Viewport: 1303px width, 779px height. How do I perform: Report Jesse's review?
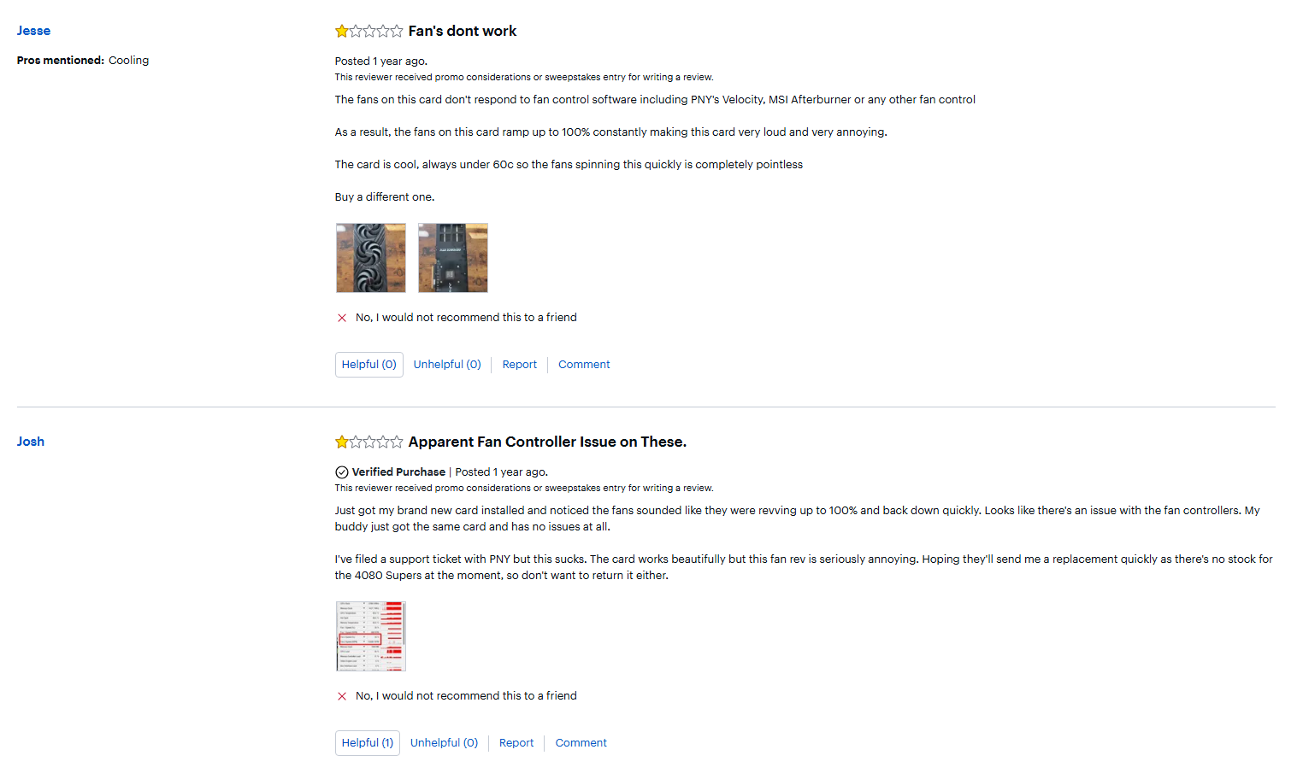(x=520, y=365)
